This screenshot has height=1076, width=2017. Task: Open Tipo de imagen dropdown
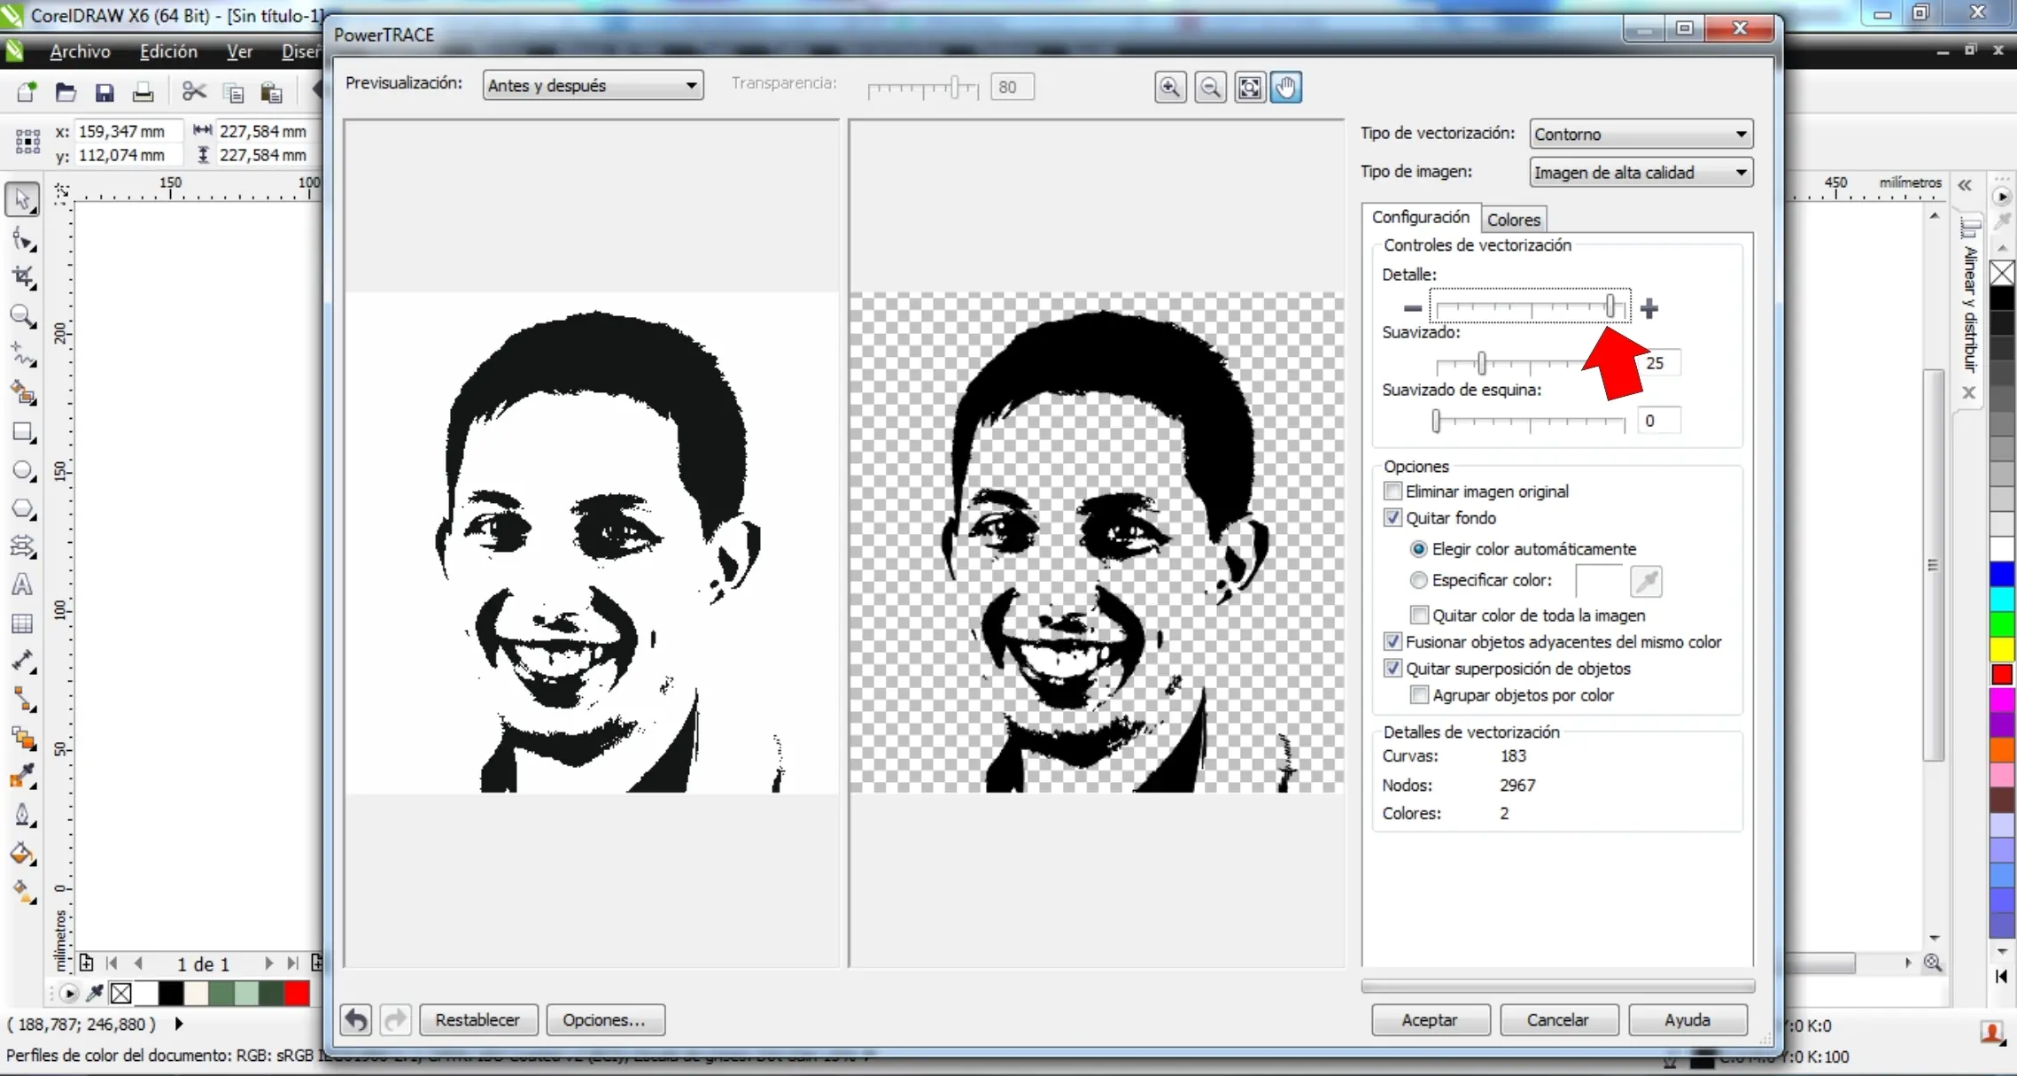click(x=1641, y=172)
